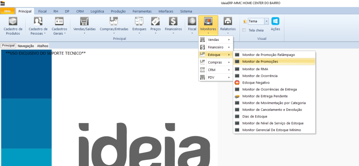Click the Cadastro de Pessoas icon
359x166 pixels.
[38, 22]
